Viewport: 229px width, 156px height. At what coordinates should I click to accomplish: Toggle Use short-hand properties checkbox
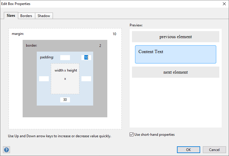[132, 135]
